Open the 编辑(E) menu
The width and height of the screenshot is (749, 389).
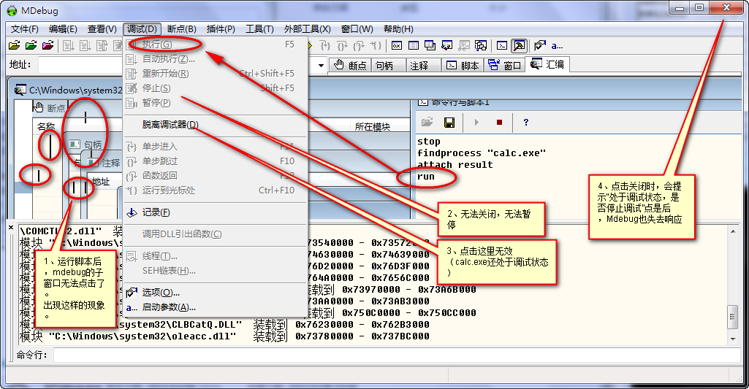coord(63,29)
